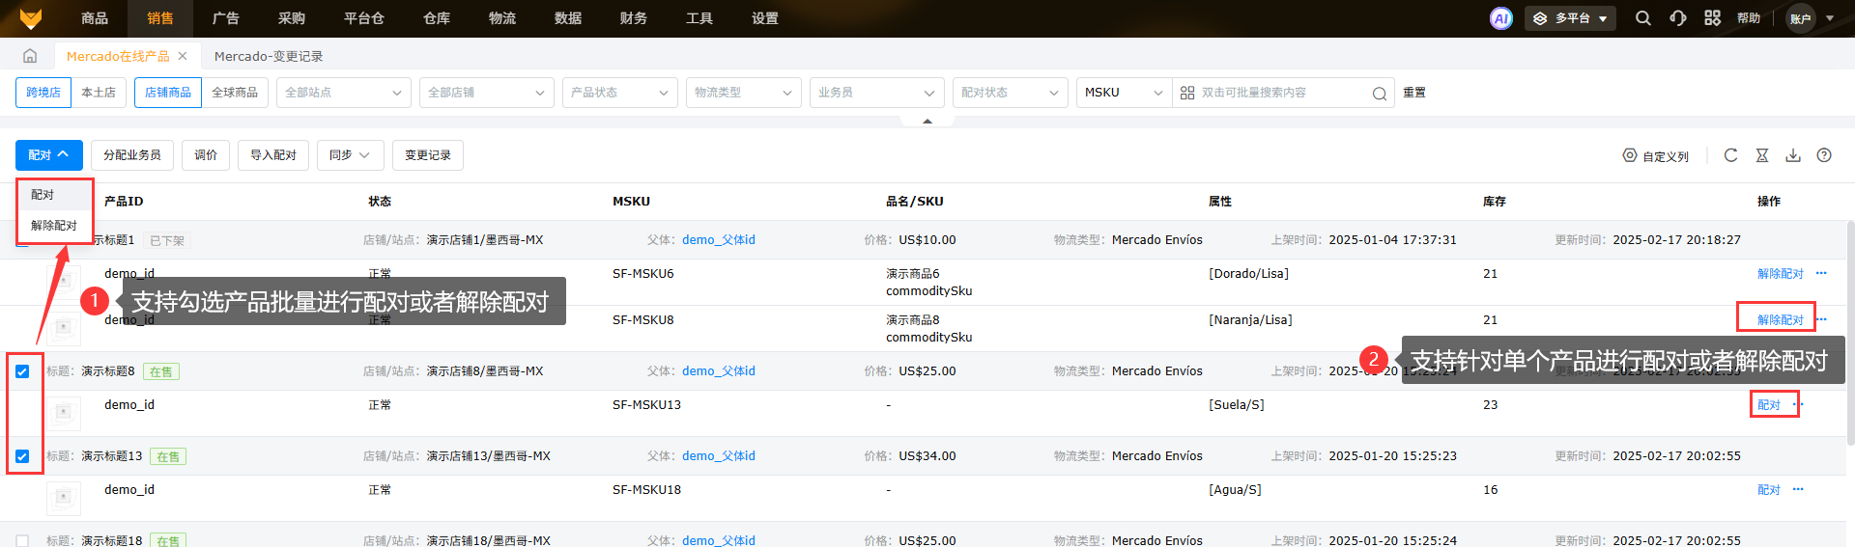Uncheck the 演示标题13 product checkbox
Viewport: 1855px width, 547px height.
(x=22, y=456)
